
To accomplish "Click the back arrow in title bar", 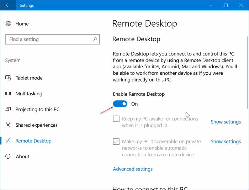I will [8, 5].
